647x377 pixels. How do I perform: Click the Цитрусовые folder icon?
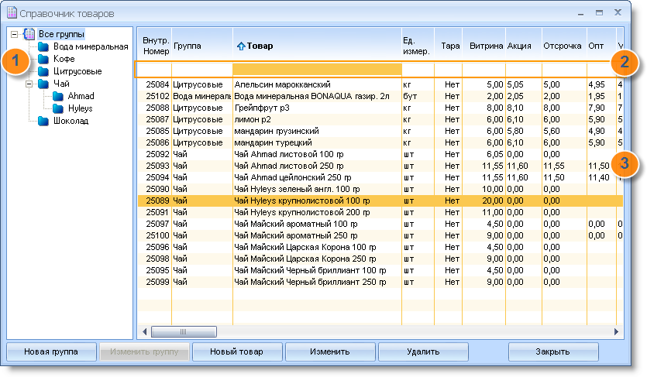(43, 71)
